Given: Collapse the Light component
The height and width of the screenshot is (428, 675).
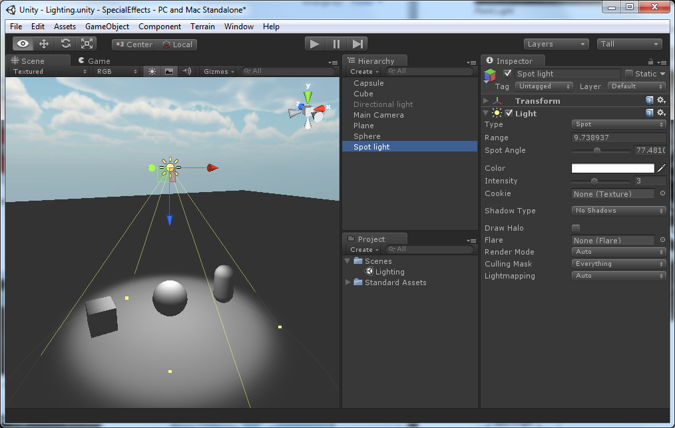Looking at the screenshot, I should [485, 113].
